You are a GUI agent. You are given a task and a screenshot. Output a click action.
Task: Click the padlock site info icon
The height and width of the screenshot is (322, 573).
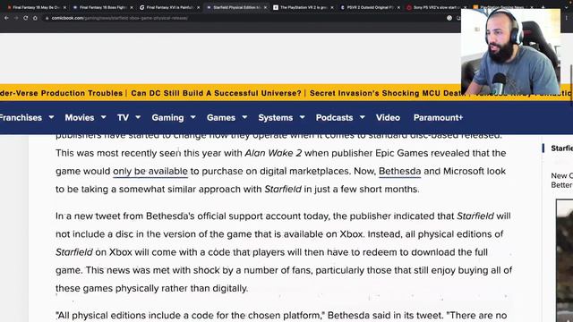coord(47,18)
